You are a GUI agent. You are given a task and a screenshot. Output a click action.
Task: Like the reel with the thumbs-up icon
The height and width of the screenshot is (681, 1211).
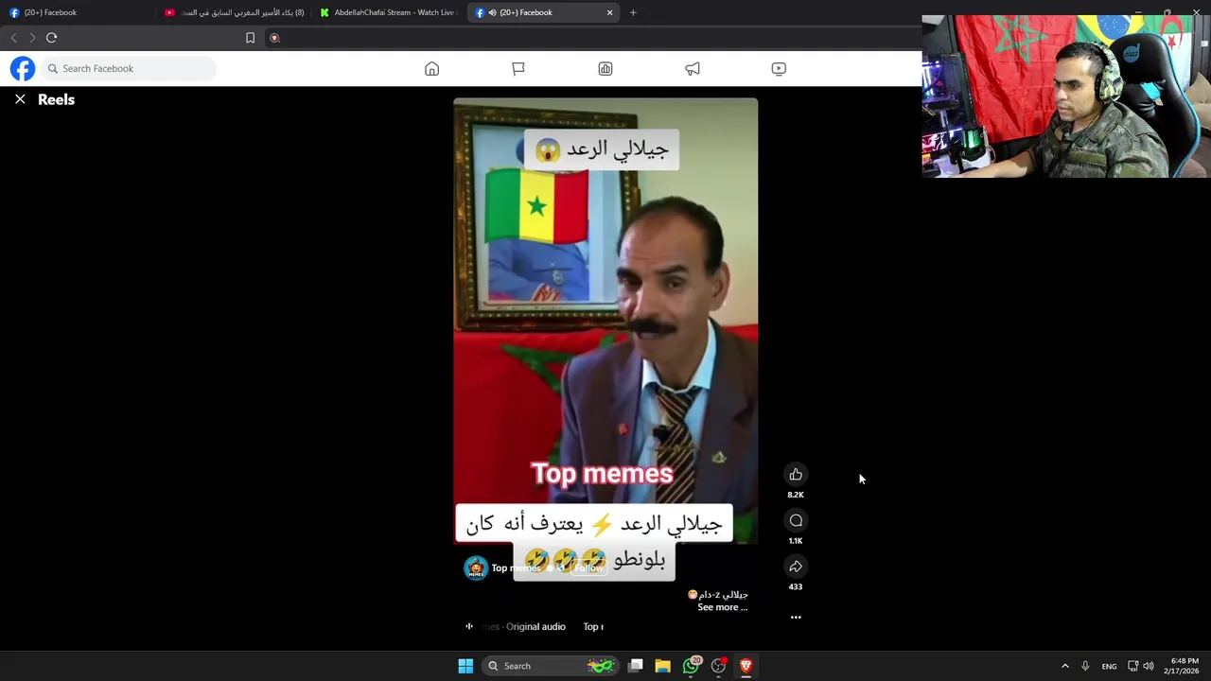click(796, 475)
